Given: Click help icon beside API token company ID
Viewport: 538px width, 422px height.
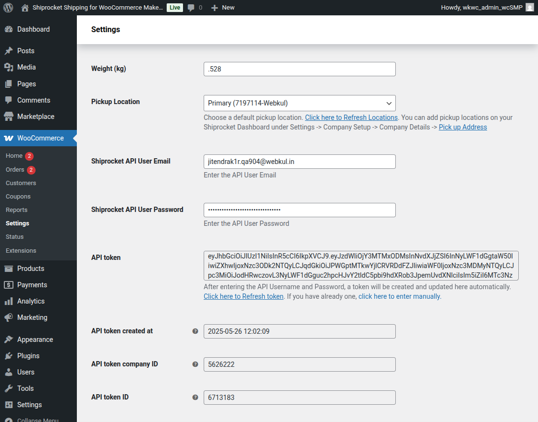Looking at the screenshot, I should 195,364.
